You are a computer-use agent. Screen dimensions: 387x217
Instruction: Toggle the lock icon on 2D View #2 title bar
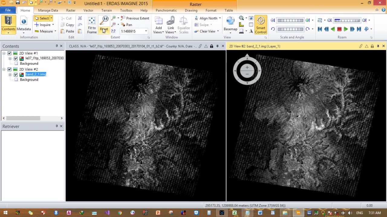coord(372,46)
